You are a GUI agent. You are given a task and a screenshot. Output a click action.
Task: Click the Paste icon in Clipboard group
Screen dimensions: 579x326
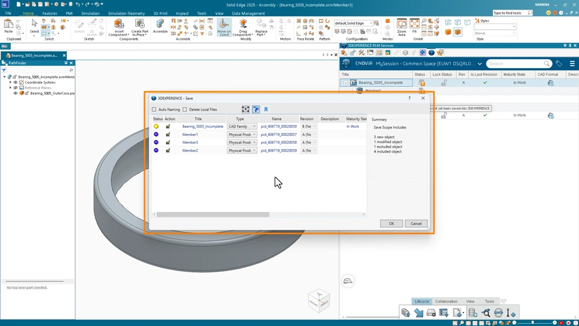pos(8,25)
